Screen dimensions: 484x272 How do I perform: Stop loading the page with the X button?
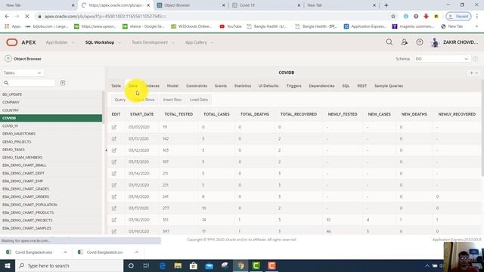[27, 17]
